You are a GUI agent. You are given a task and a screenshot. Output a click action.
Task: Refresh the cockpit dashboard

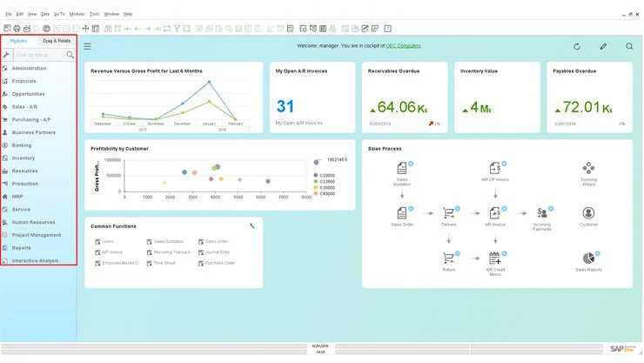tap(577, 46)
